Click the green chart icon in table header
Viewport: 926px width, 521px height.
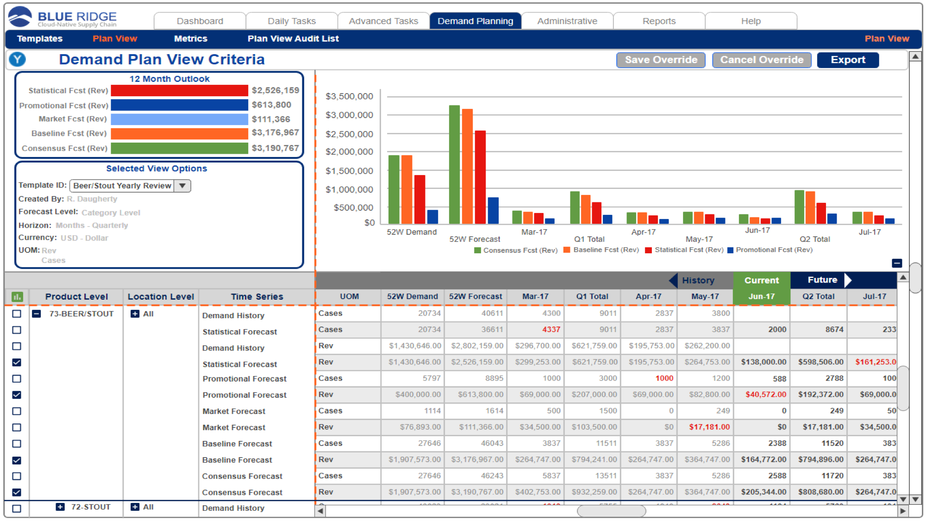17,297
